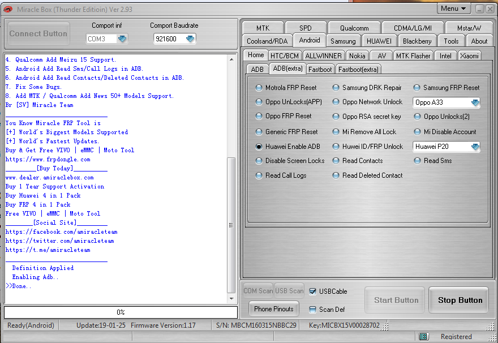Expand the Comport inf COM3 dropdown arrow

[122, 38]
